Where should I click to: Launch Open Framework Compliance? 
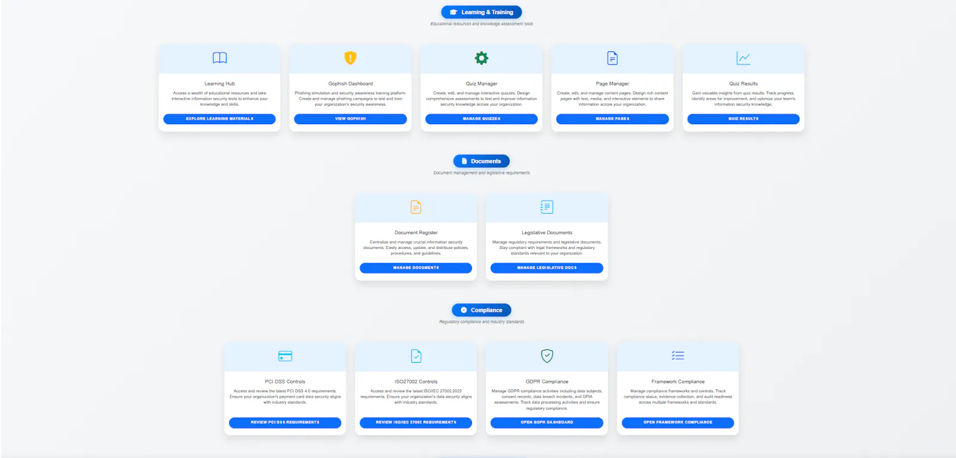click(678, 423)
